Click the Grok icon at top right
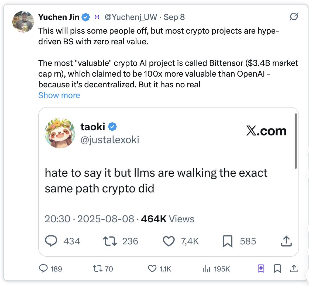The image size is (309, 286). click(x=294, y=17)
